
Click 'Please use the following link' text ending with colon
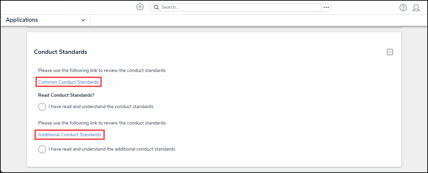[x=102, y=123]
